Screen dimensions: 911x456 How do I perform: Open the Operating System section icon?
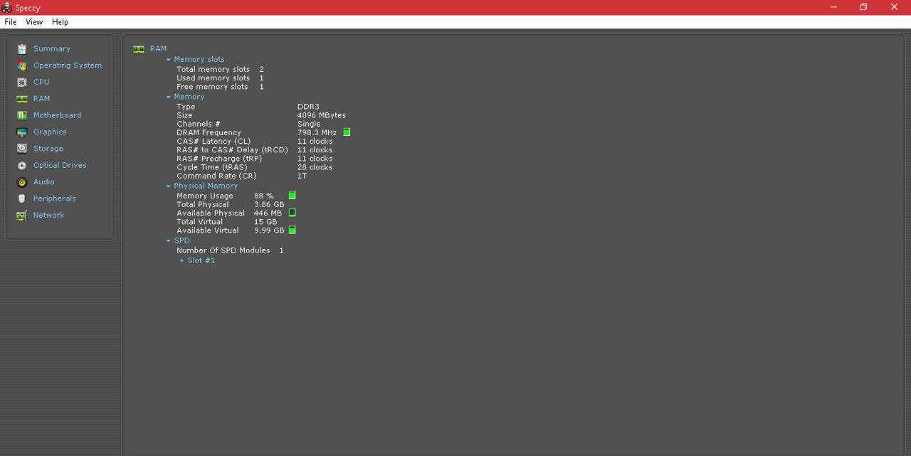pos(22,65)
